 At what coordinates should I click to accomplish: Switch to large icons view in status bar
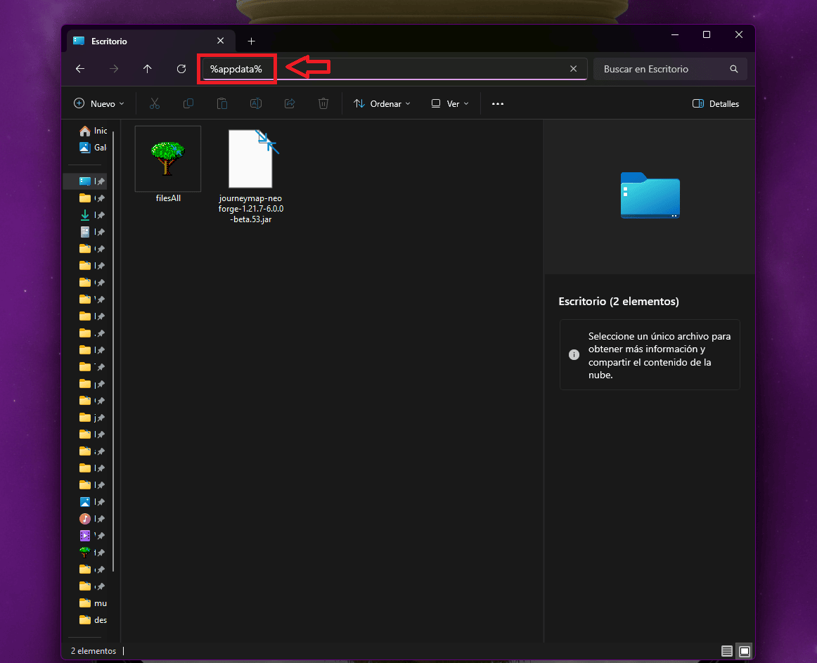745,650
